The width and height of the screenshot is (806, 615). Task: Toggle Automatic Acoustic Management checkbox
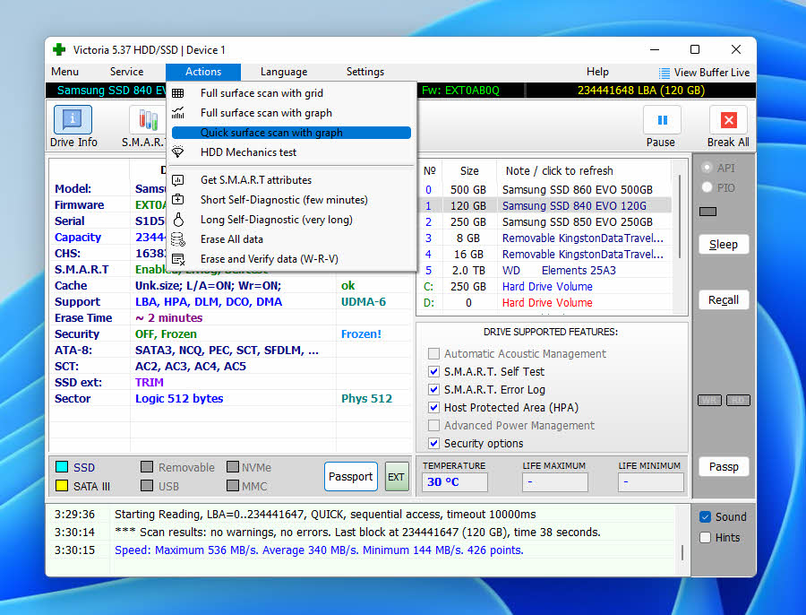433,353
